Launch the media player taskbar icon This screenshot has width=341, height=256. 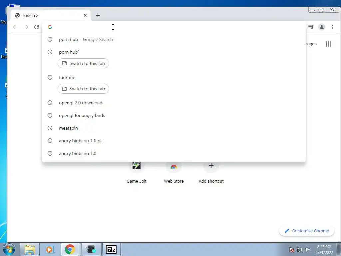(x=50, y=249)
